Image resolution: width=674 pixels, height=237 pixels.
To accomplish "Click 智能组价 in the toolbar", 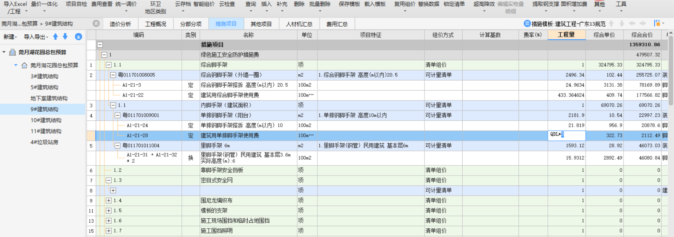I will 204,4.
